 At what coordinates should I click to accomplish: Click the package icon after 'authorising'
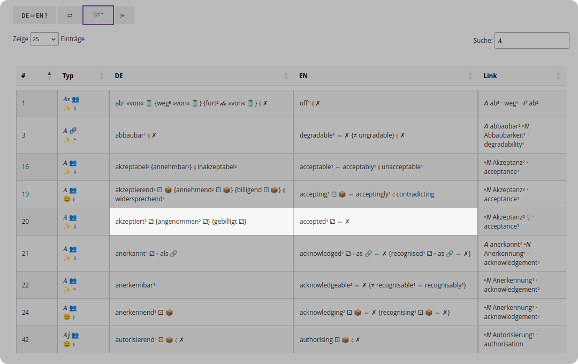[x=345, y=340]
